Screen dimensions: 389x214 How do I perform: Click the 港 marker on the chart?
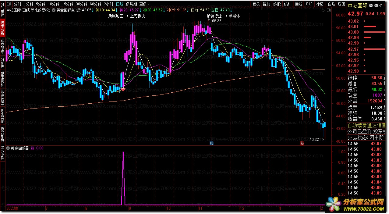(x=302, y=143)
